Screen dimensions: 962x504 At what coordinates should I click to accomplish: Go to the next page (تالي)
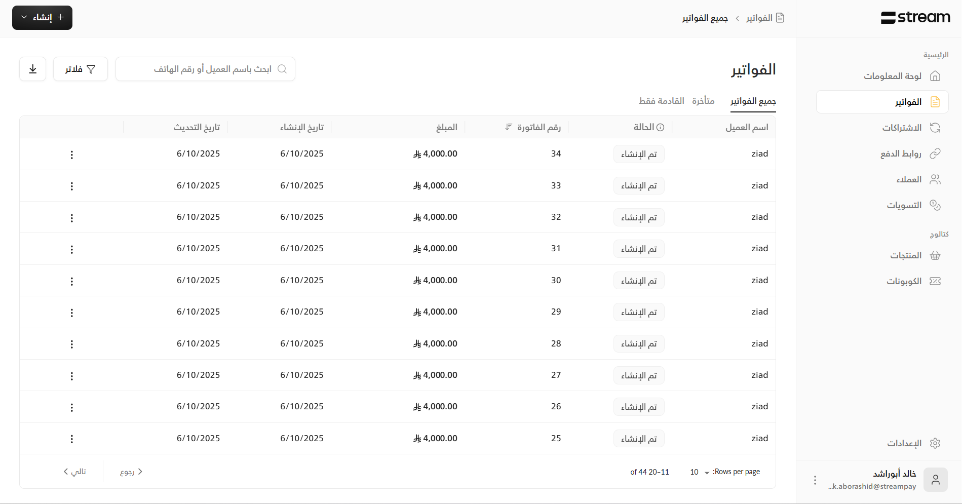(x=75, y=472)
